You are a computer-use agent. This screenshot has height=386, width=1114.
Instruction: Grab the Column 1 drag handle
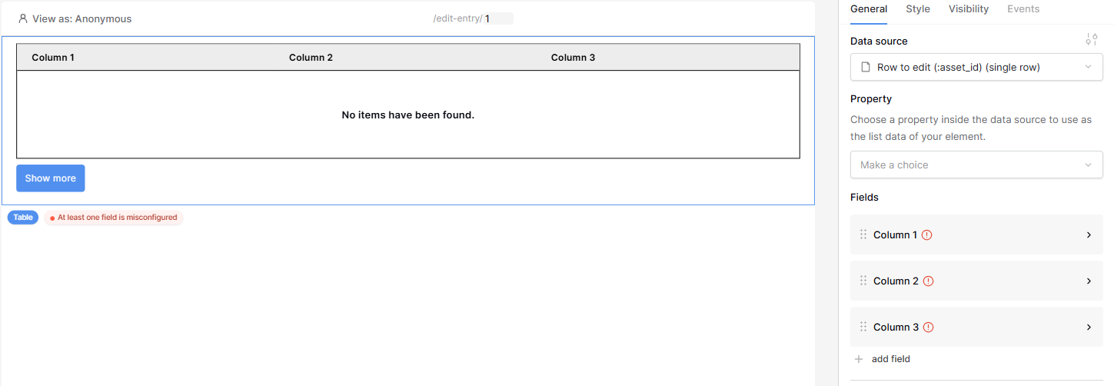863,235
